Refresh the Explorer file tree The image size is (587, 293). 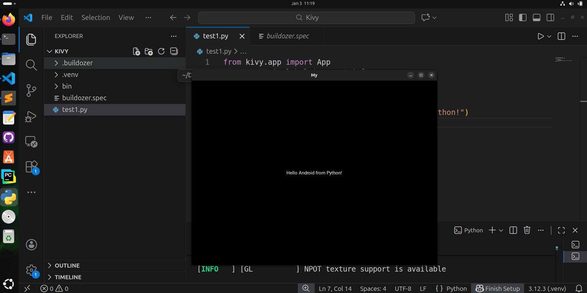tap(161, 51)
